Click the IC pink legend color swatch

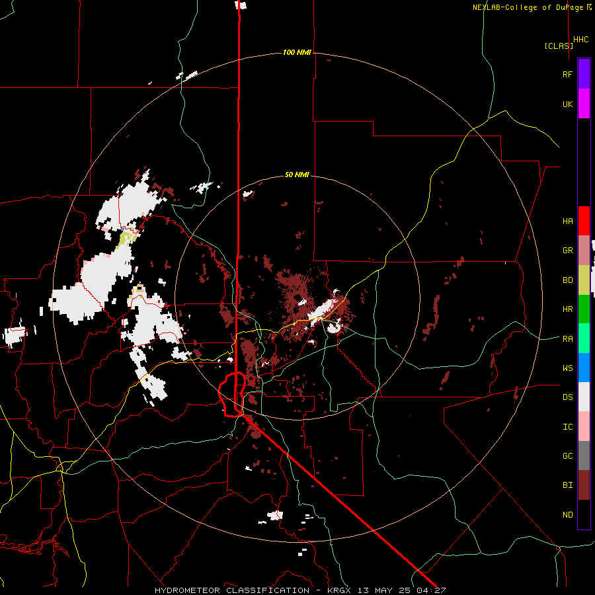[x=584, y=426]
